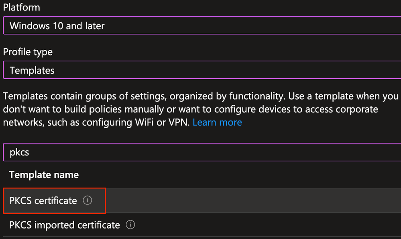Click the template search field containing pkcs
This screenshot has height=239, width=401.
click(202, 152)
